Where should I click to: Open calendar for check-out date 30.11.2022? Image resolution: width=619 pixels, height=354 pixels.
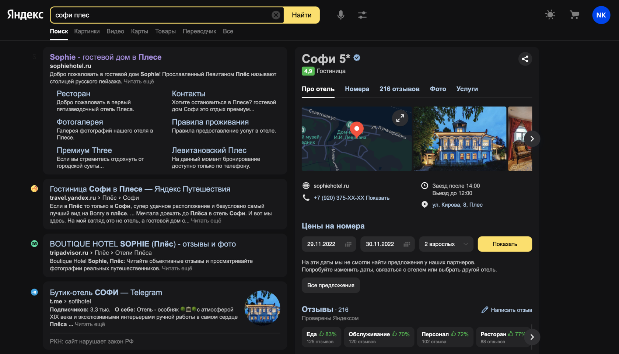[407, 244]
